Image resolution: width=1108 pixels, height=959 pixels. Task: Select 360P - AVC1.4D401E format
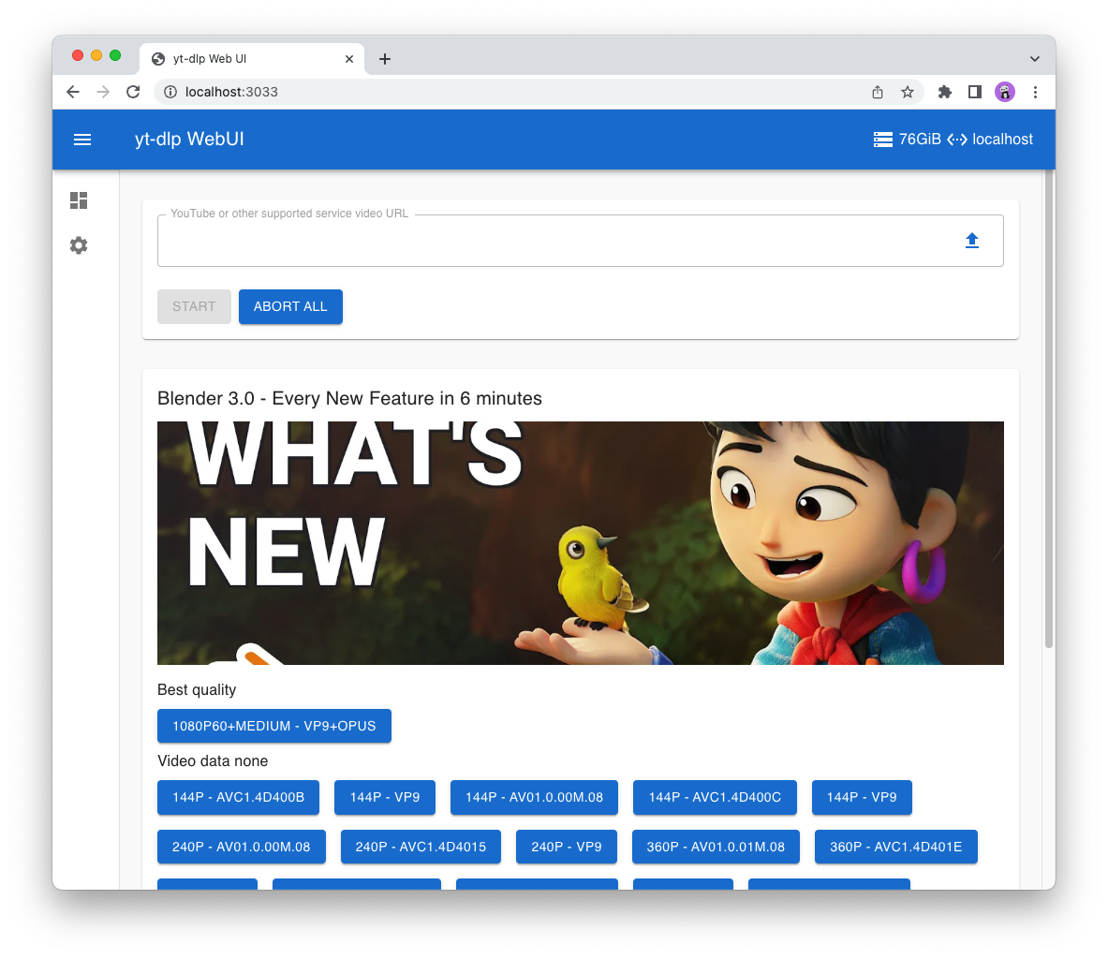click(x=896, y=847)
